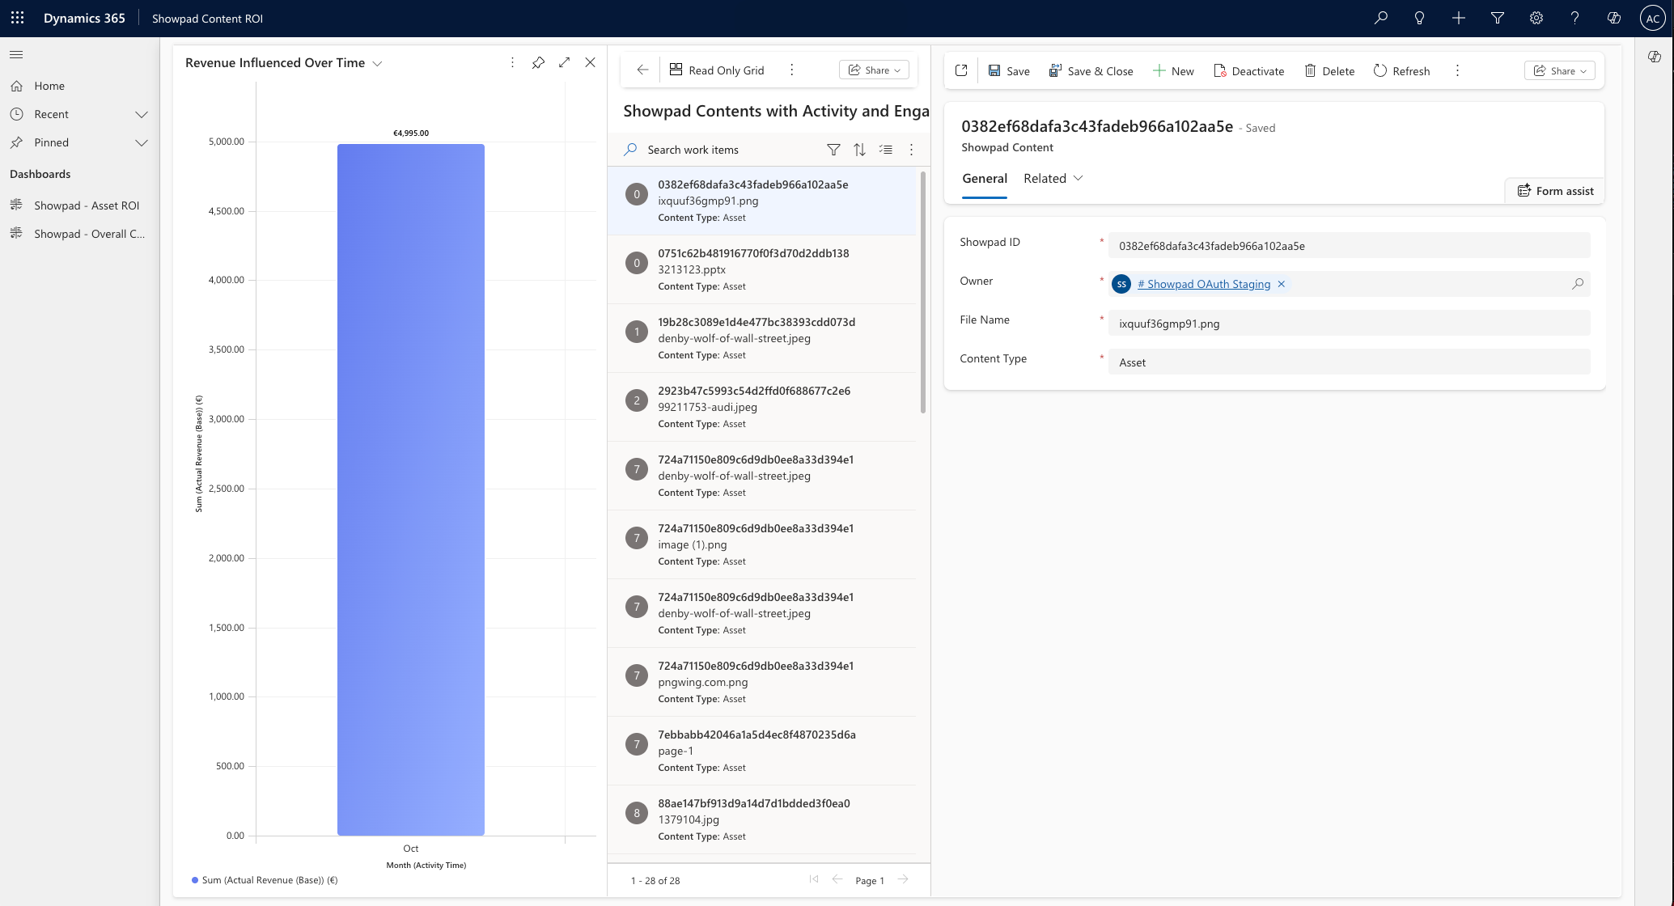The width and height of the screenshot is (1674, 906).
Task: Open Showpad OAuth Staging owner link
Action: coord(1203,284)
